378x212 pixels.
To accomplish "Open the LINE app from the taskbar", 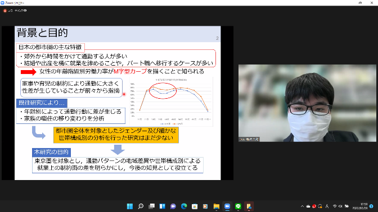I will point(238,206).
